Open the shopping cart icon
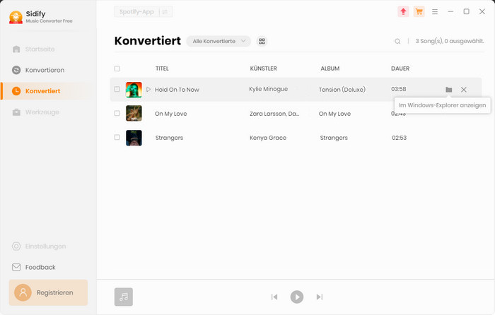The width and height of the screenshot is (495, 315). tap(419, 12)
